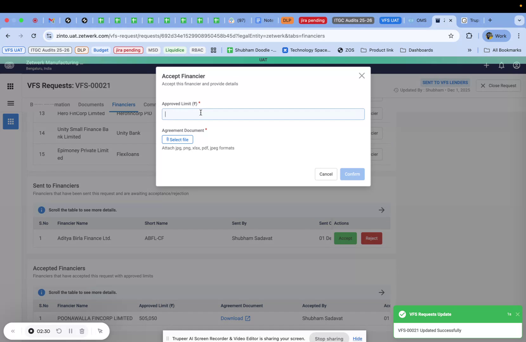Viewport: 526px width, 342px height.
Task: Click inside the Approved Limit input field
Action: click(x=263, y=114)
